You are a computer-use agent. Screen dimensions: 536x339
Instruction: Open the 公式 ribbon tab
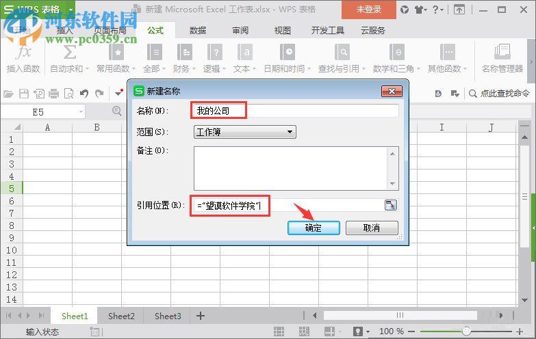point(155,30)
